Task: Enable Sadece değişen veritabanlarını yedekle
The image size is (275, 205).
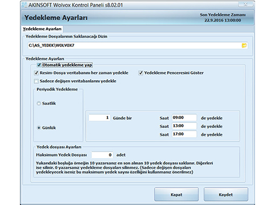Action: (36, 81)
